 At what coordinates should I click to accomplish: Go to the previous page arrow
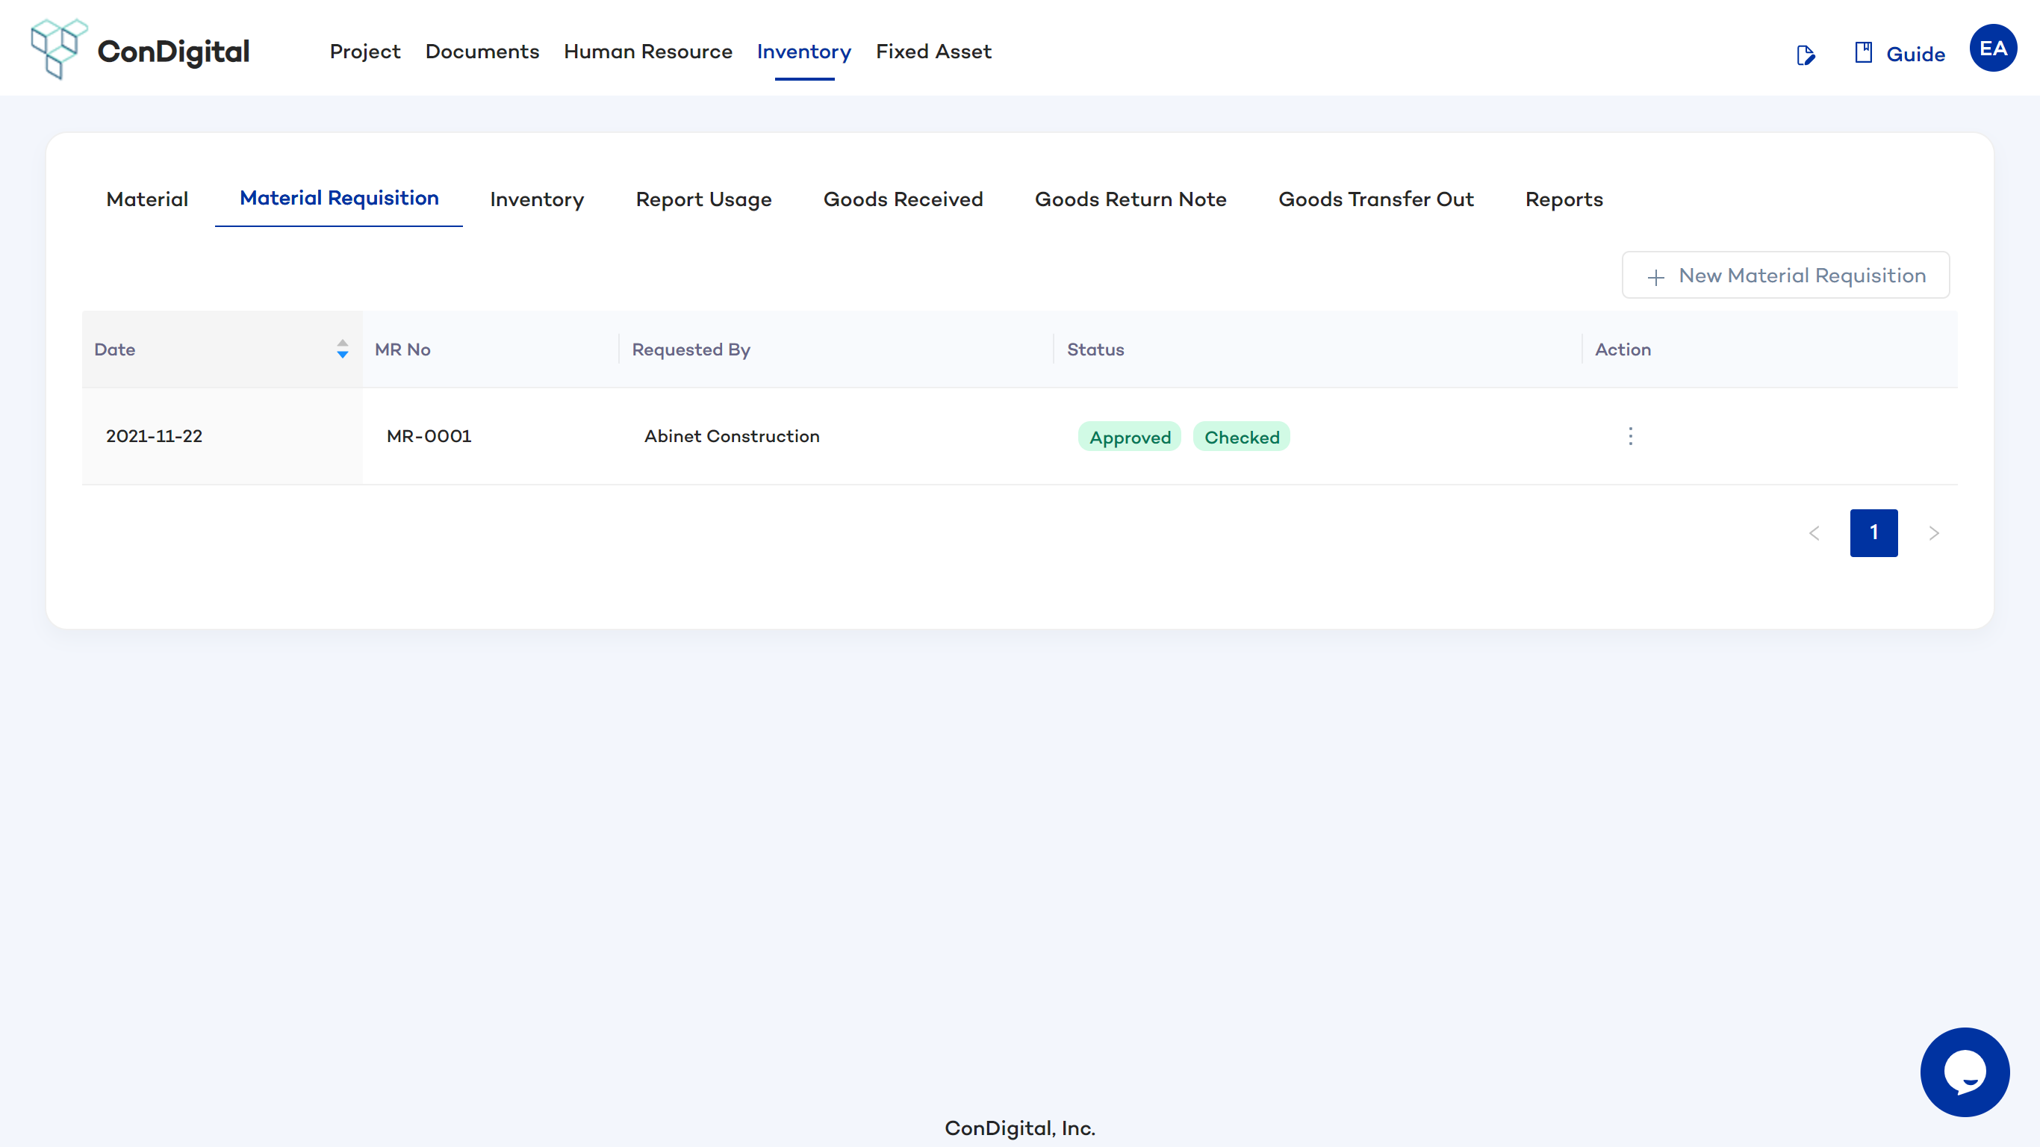[1814, 533]
